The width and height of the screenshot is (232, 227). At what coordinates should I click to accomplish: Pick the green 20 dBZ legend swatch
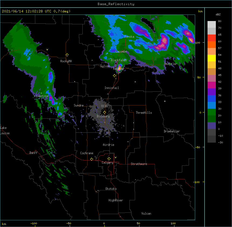click(212, 112)
